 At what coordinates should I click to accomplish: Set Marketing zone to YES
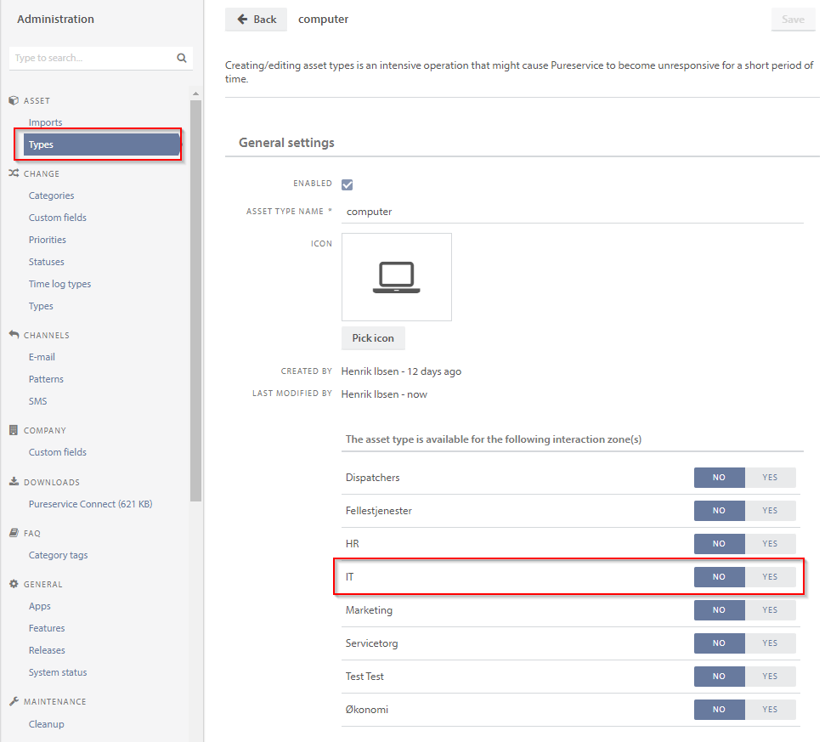click(770, 609)
